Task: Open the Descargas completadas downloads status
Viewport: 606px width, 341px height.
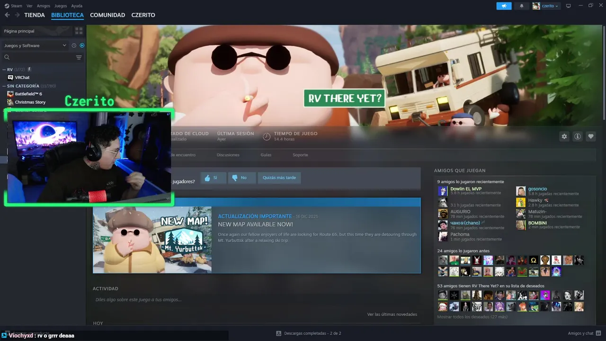Action: (x=312, y=333)
